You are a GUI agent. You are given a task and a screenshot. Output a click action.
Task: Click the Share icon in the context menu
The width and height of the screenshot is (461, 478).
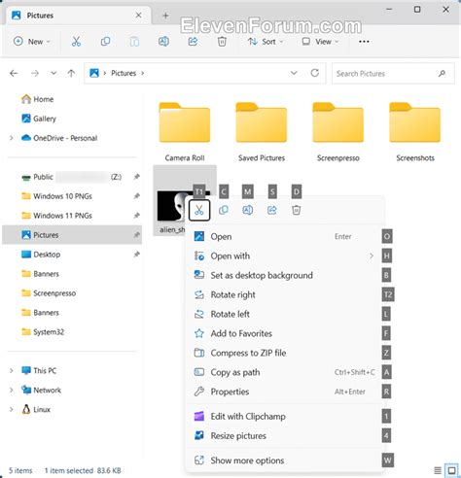point(272,210)
